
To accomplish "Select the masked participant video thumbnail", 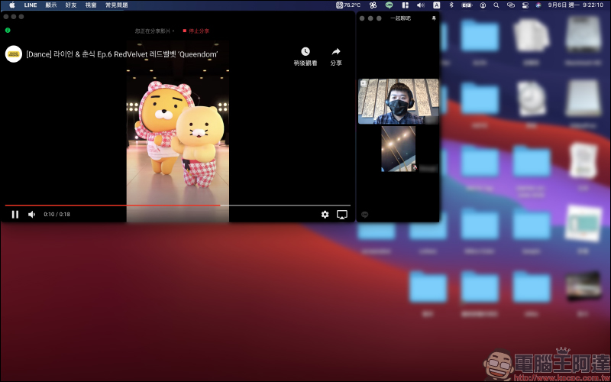I will (398, 102).
